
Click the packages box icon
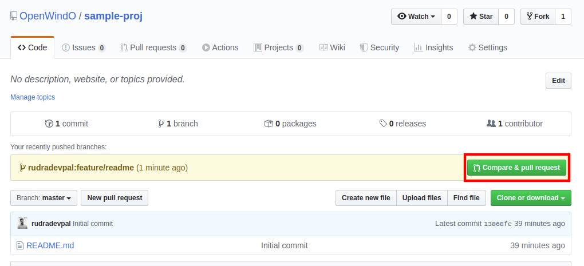tap(269, 124)
